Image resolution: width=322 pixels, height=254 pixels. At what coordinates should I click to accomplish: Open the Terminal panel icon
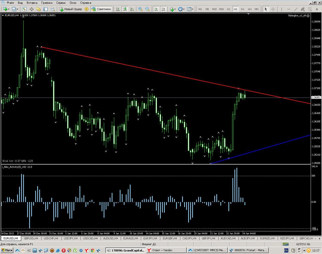[46, 9]
